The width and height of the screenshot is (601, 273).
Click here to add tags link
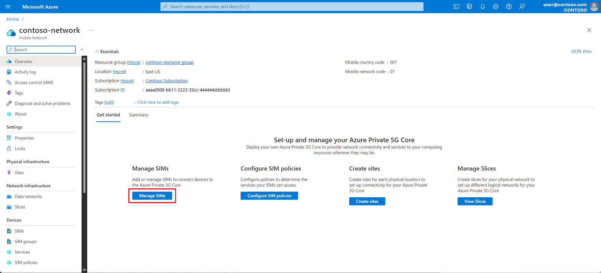tap(158, 102)
